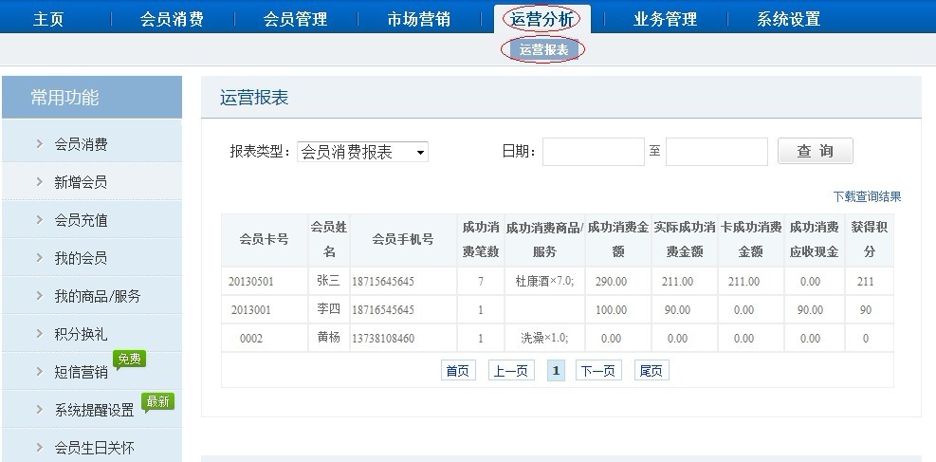
Task: Click 下一页 next page button
Action: click(598, 371)
